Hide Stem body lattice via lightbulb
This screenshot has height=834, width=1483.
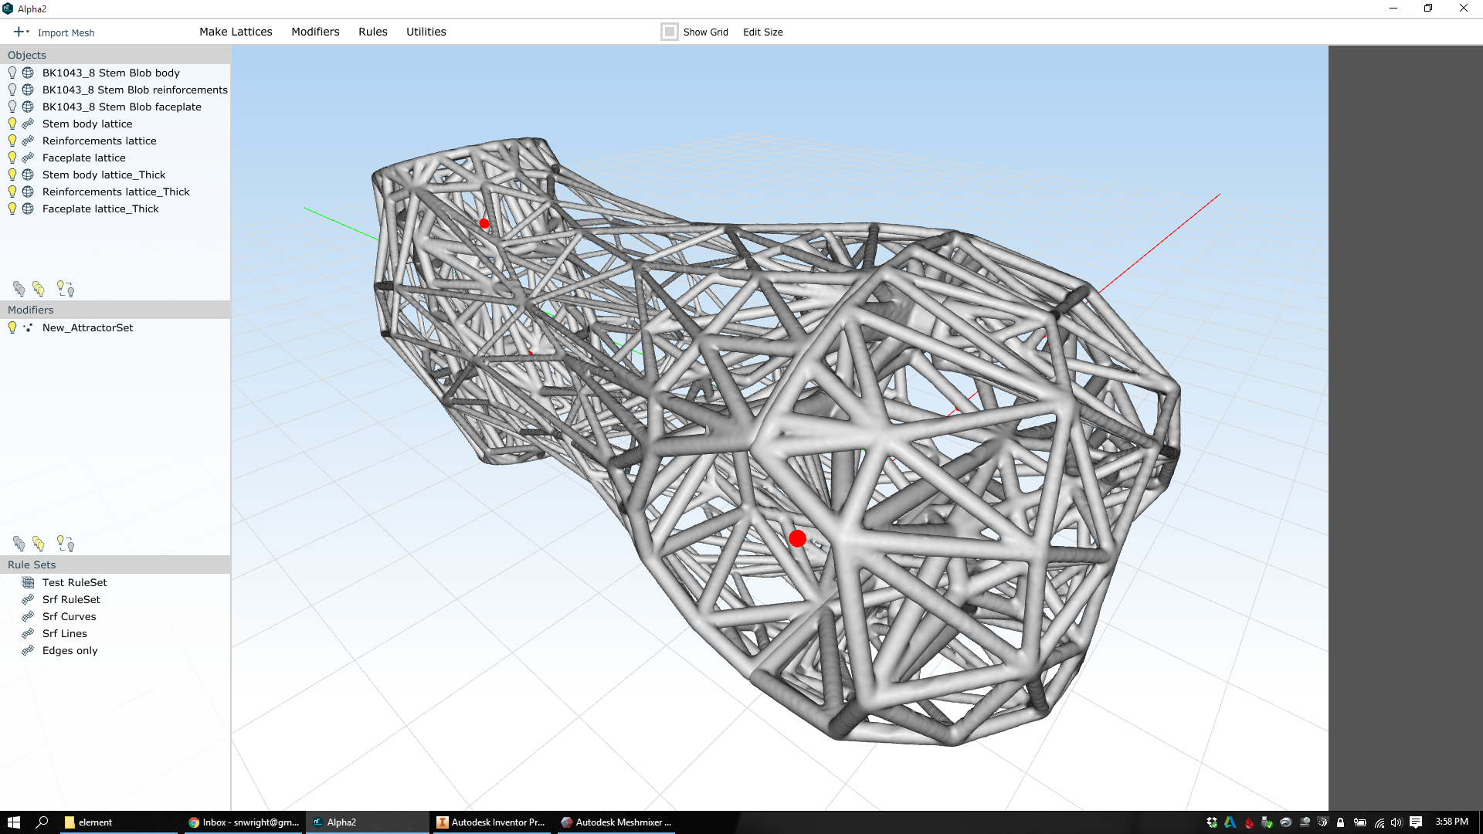(x=12, y=124)
